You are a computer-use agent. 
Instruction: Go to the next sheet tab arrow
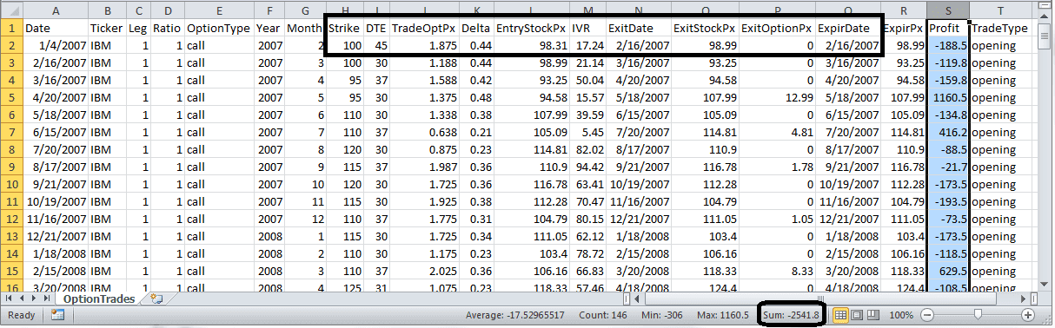(34, 298)
